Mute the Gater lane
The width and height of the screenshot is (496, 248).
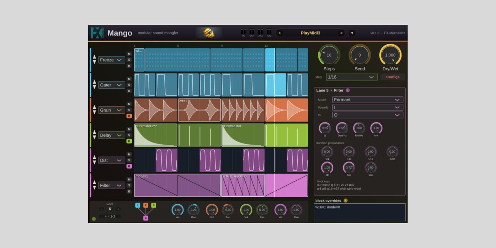point(129,79)
